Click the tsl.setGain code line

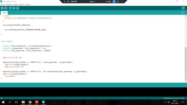point(17,25)
